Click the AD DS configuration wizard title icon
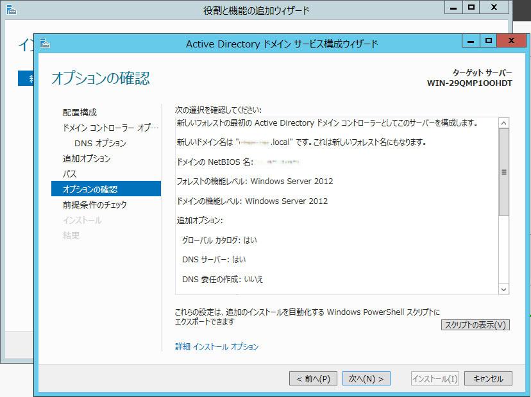 click(x=45, y=44)
